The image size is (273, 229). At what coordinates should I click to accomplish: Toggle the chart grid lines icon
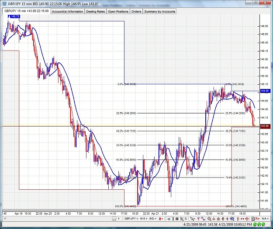[177, 219]
